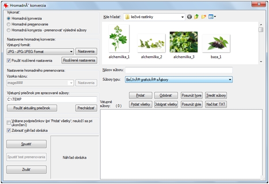Viewport: 269px width, 184px height.
Task: Click the IrfanView red logo icon
Action: pyautogui.click(x=6, y=5)
